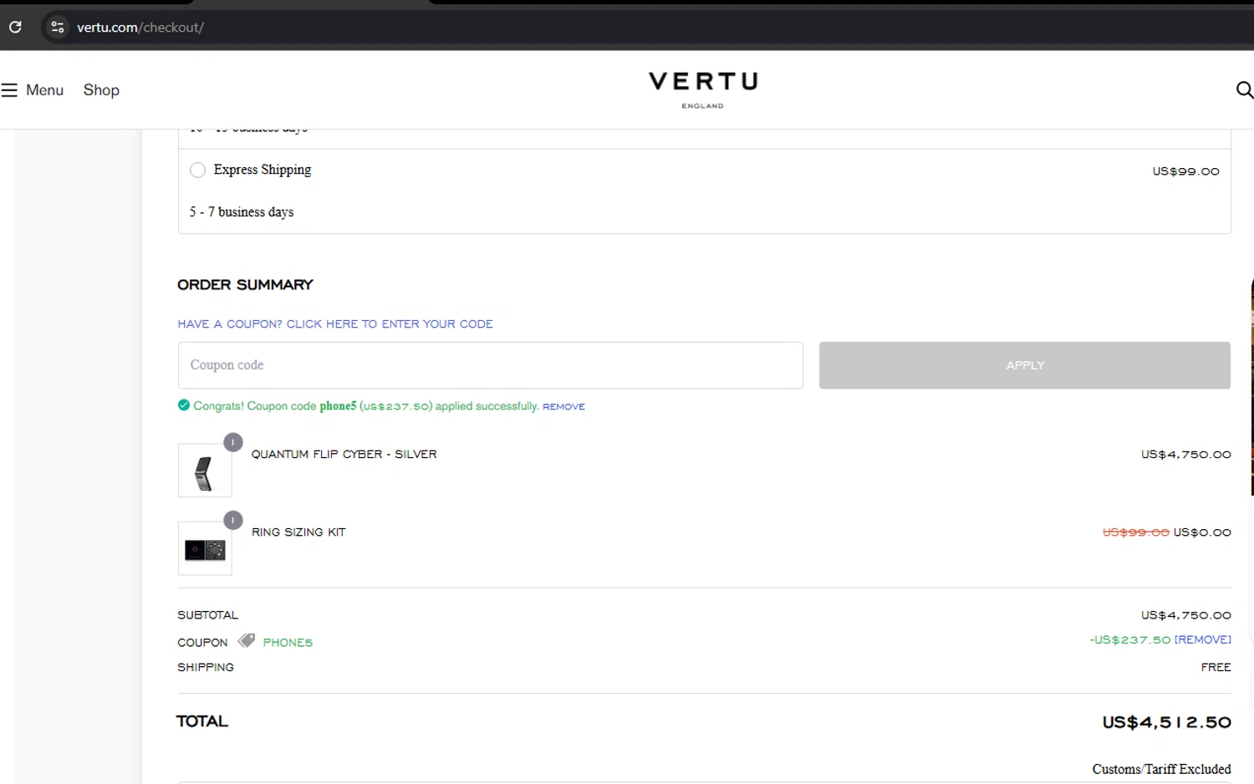
Task: Toggle Have a coupon click here link
Action: (x=335, y=324)
